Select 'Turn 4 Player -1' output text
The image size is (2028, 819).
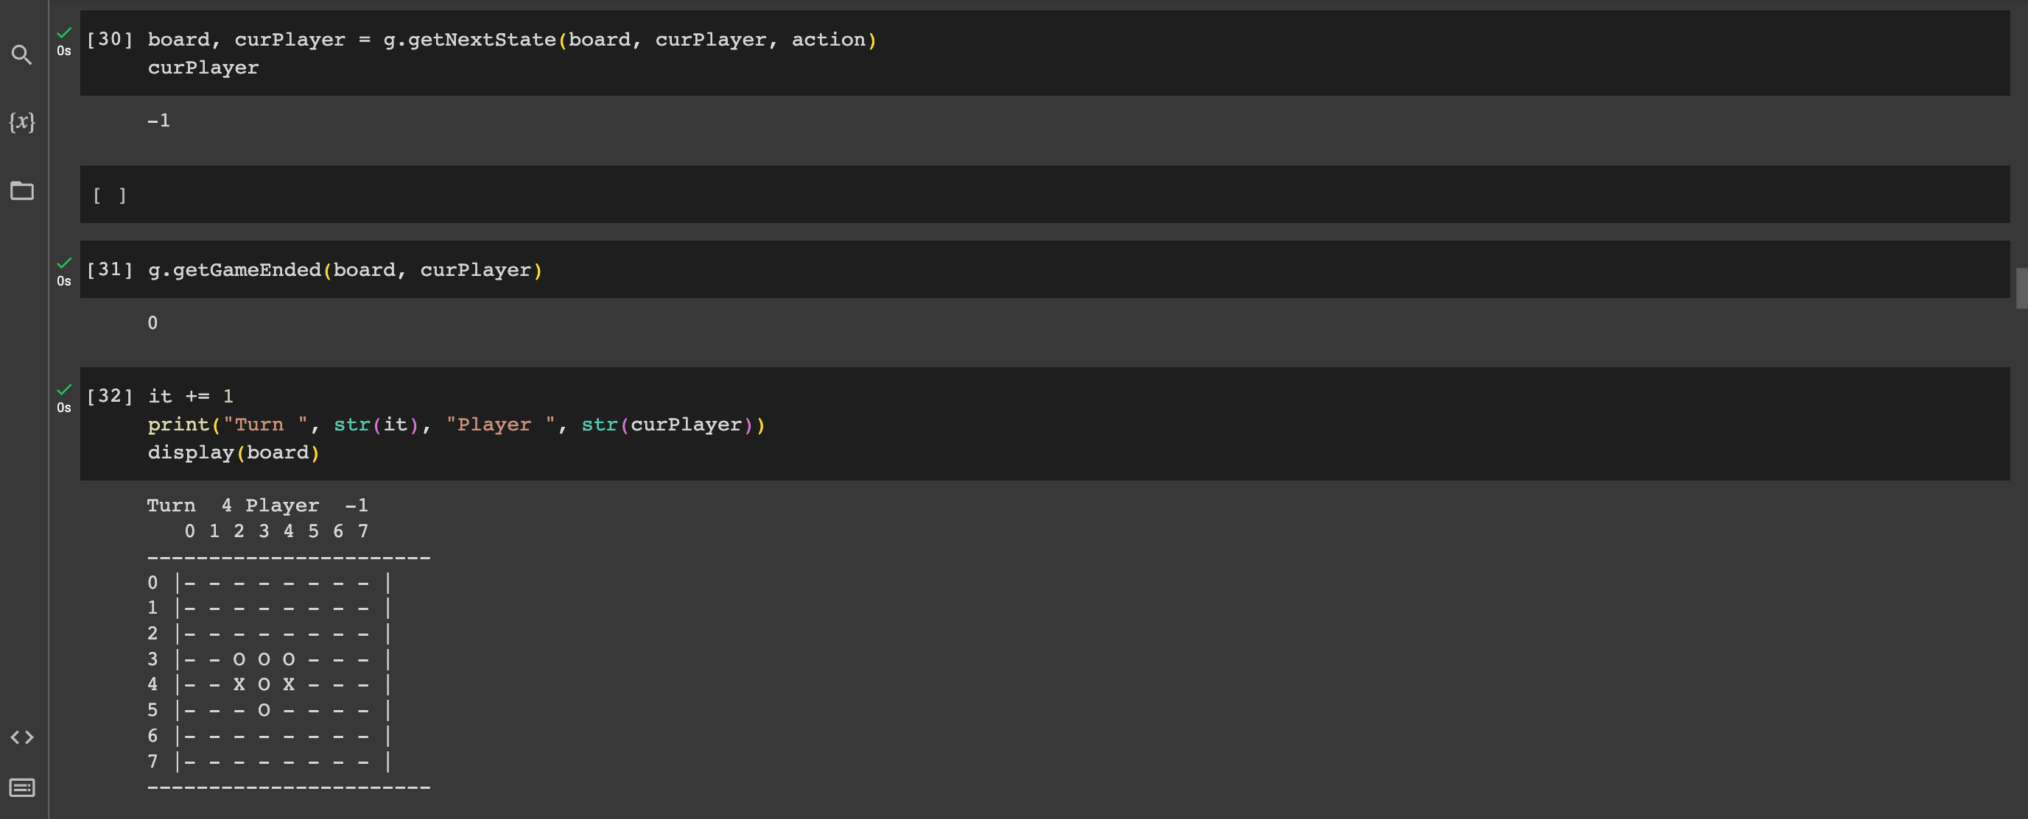[257, 505]
